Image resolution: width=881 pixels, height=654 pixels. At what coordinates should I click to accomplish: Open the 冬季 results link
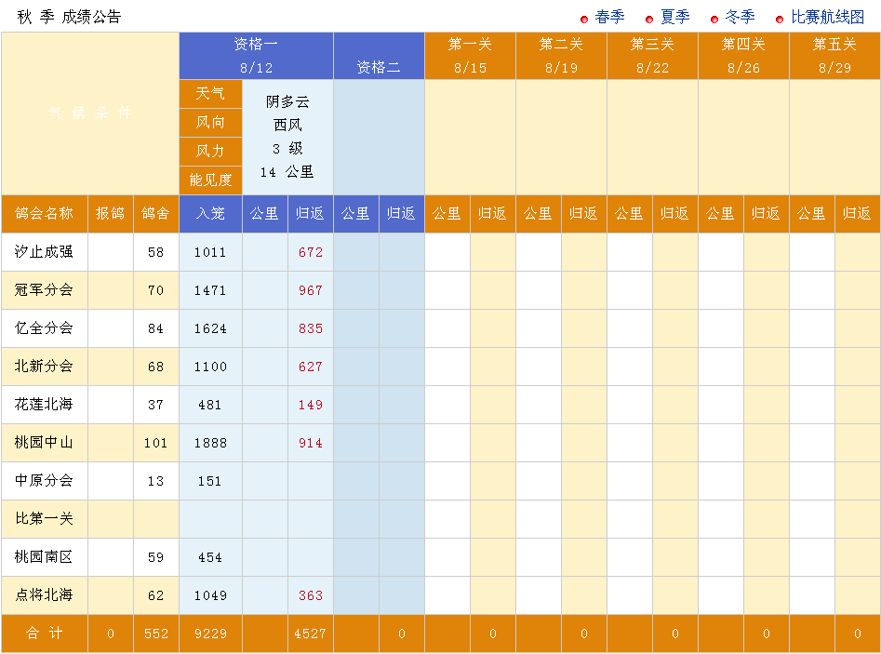pyautogui.click(x=740, y=18)
